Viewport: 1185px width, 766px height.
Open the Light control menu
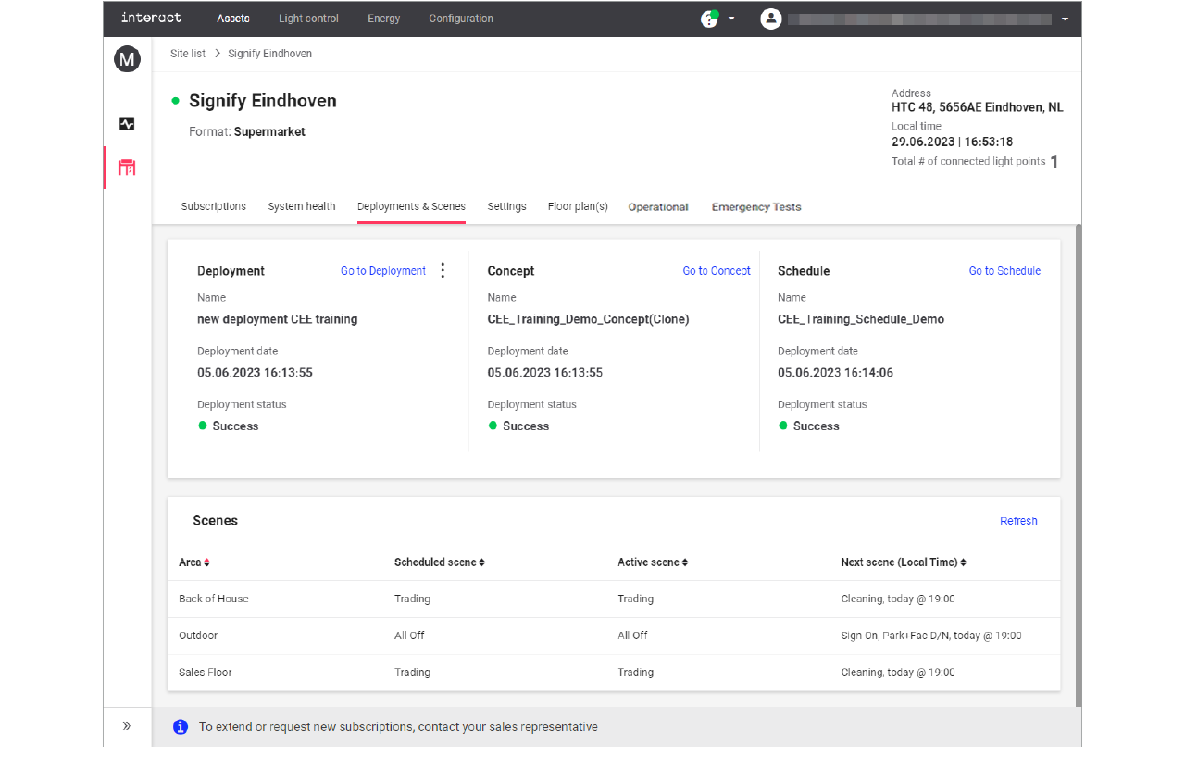308,19
